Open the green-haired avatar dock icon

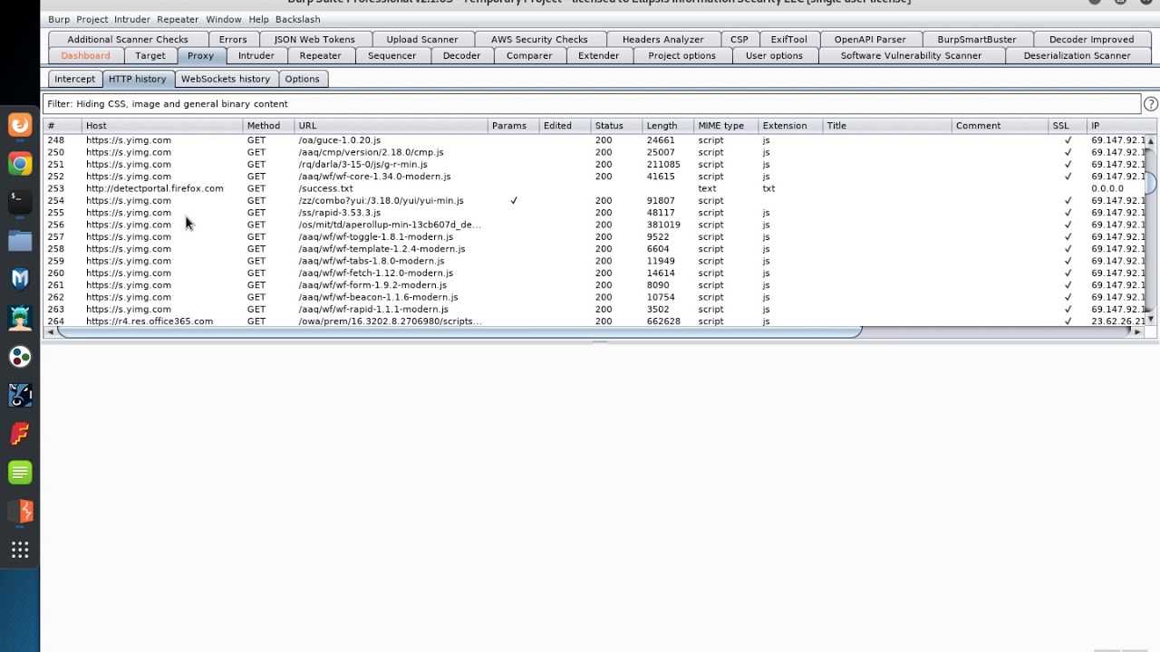point(20,318)
